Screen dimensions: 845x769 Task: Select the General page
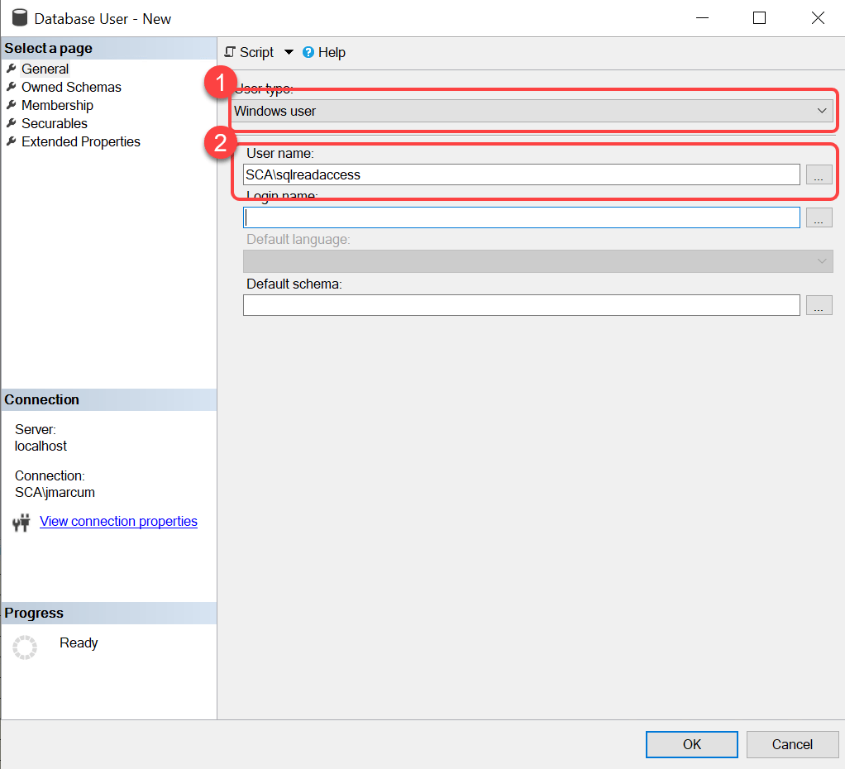(x=45, y=69)
